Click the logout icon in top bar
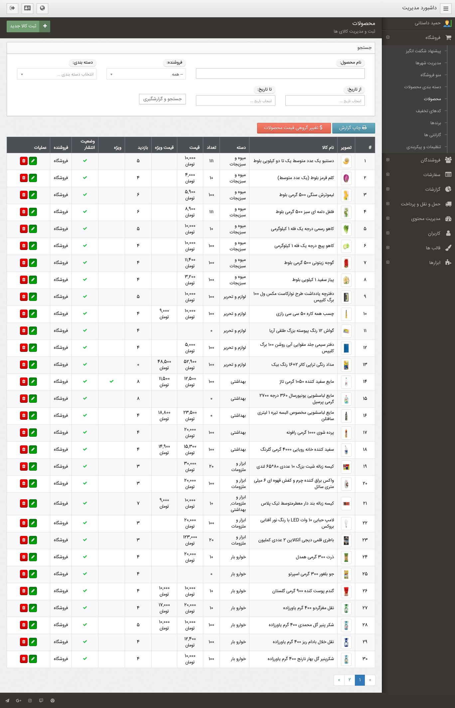This screenshot has height=708, width=455. click(x=12, y=8)
